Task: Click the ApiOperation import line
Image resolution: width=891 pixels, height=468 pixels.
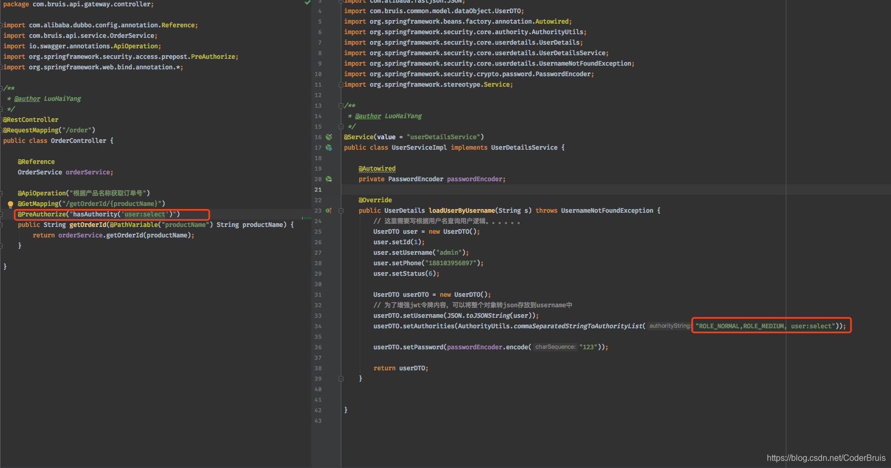Action: coord(83,46)
